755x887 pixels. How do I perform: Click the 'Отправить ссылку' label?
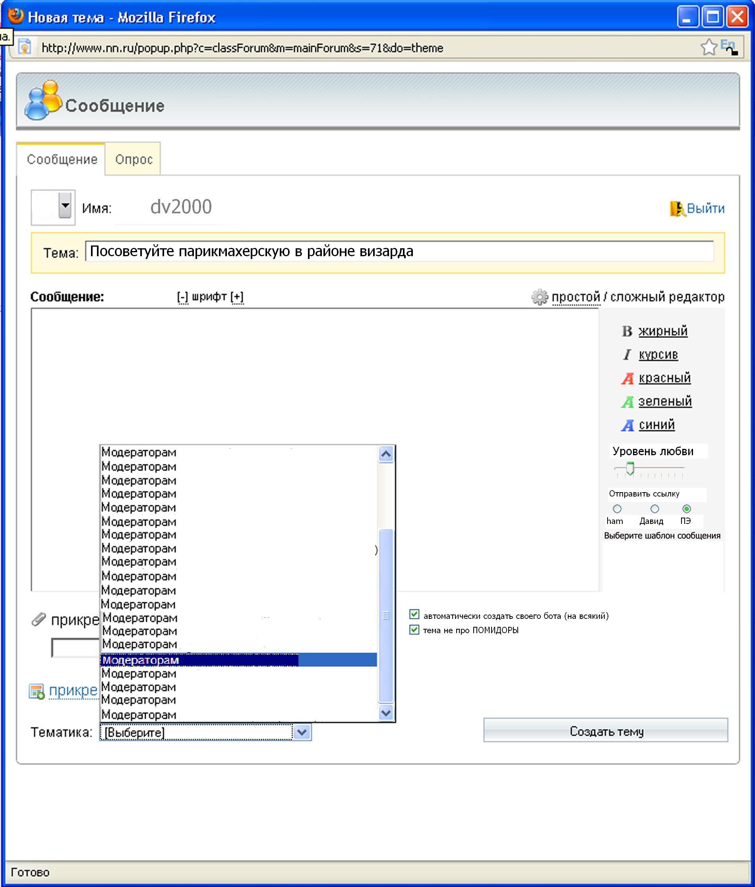[x=644, y=494]
